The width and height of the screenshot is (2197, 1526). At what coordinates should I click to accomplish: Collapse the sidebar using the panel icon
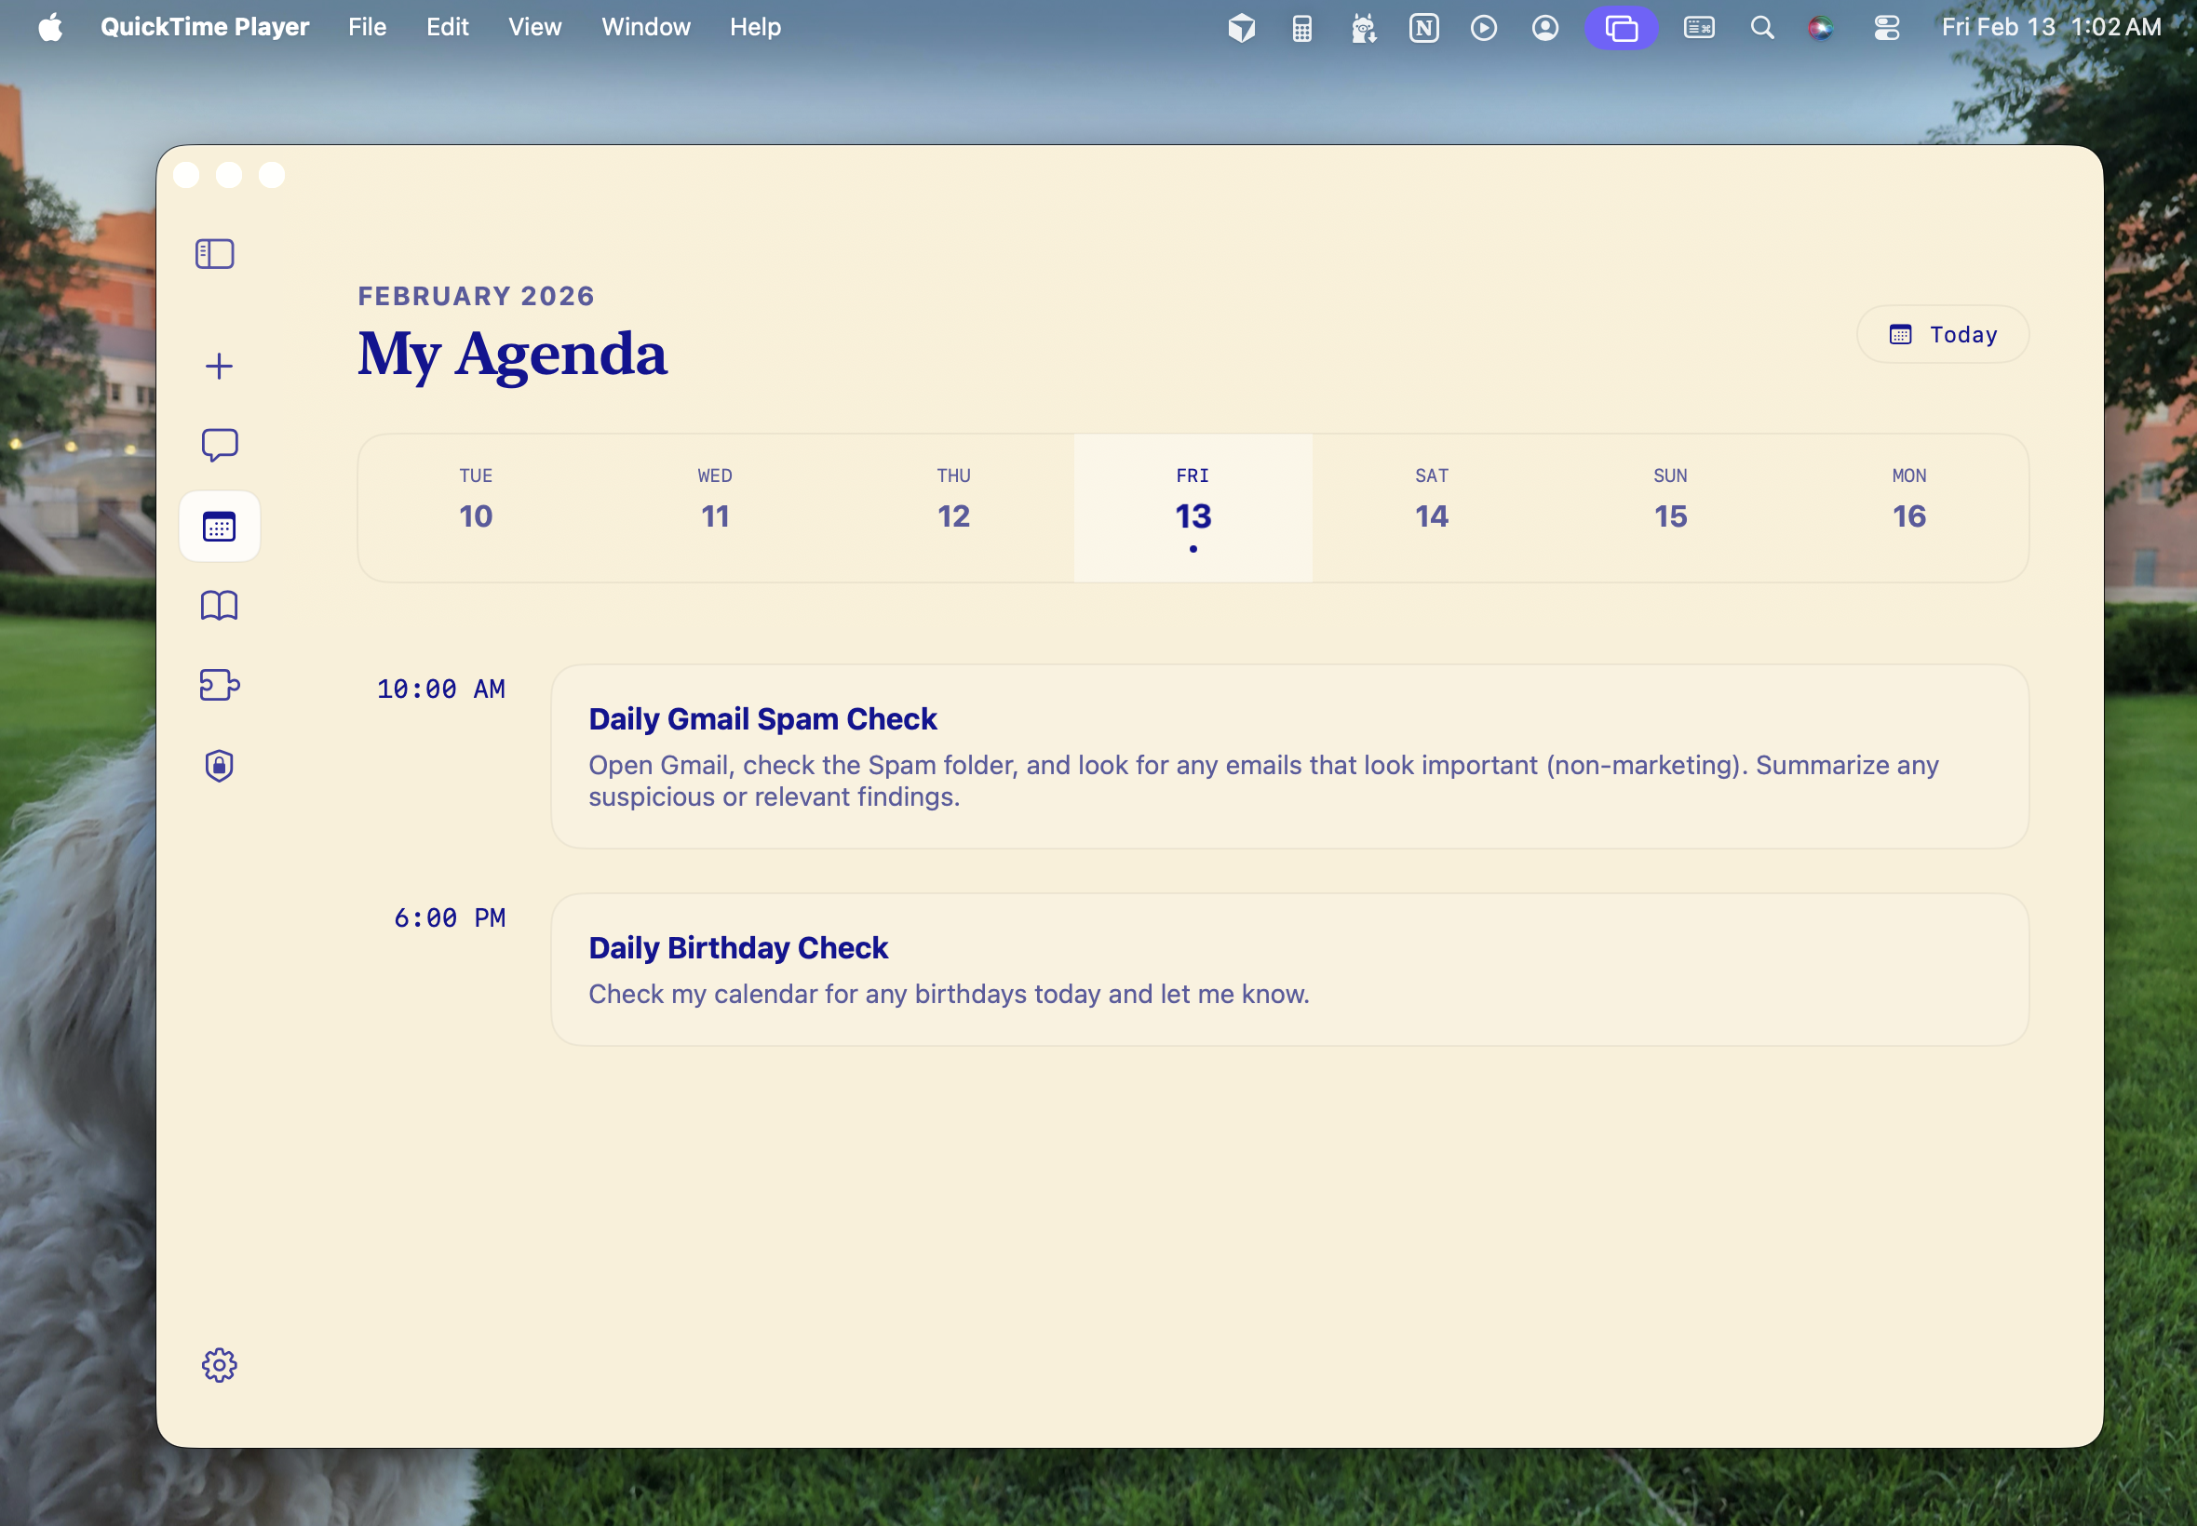pos(219,253)
